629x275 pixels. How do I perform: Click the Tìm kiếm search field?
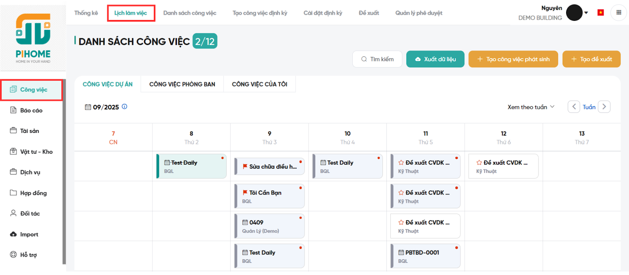377,59
